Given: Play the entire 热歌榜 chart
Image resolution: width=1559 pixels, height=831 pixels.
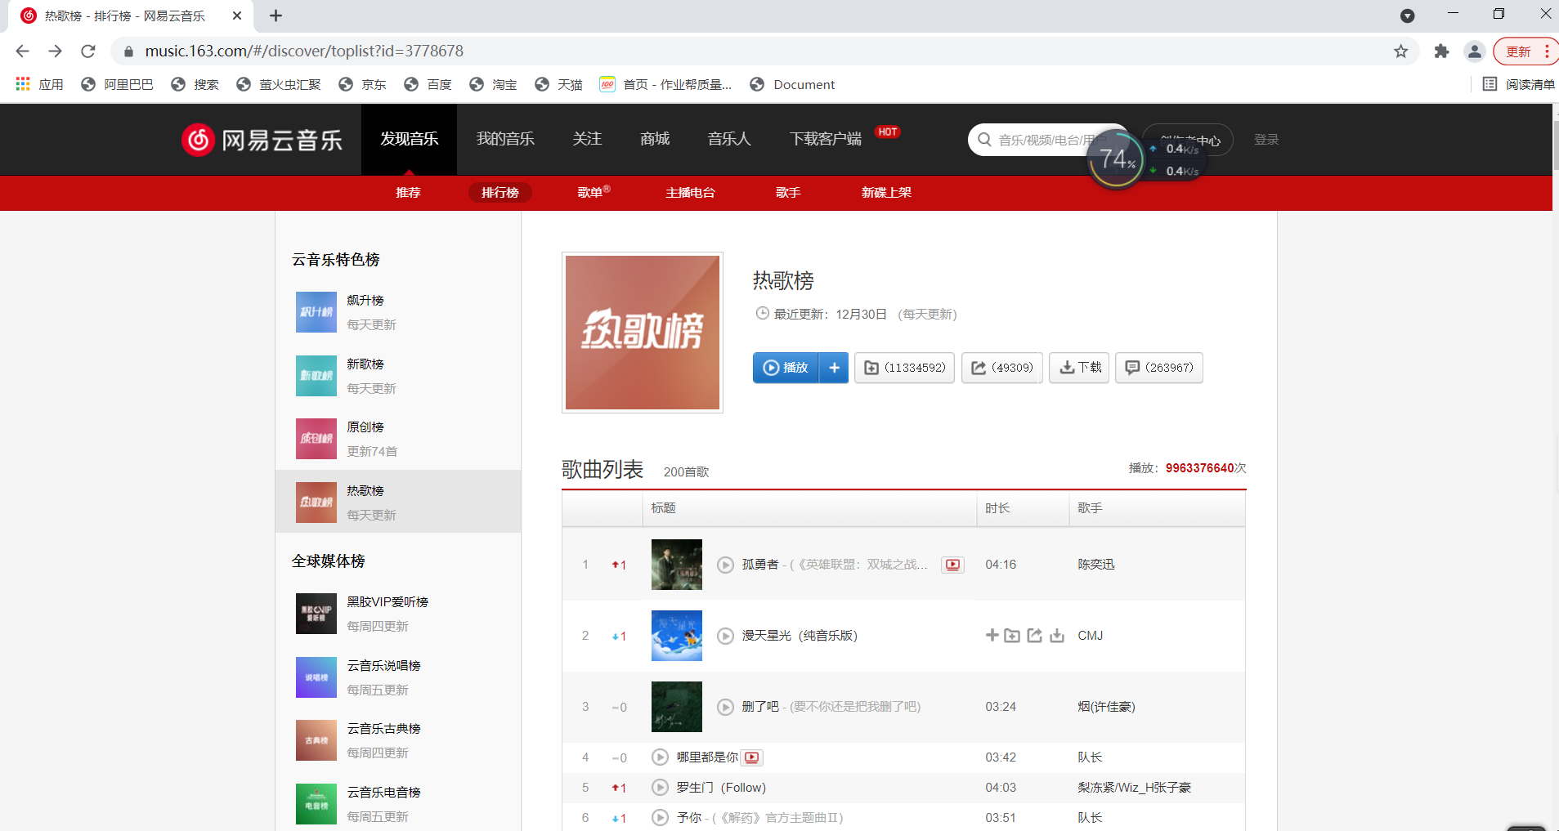Looking at the screenshot, I should pos(786,368).
